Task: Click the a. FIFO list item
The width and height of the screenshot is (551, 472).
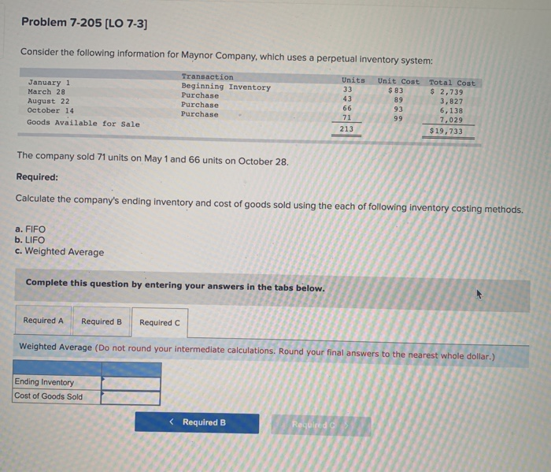Action: [30, 229]
